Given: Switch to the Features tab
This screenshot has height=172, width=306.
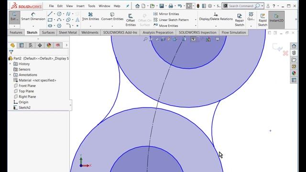Looking at the screenshot, I should coord(16,32).
